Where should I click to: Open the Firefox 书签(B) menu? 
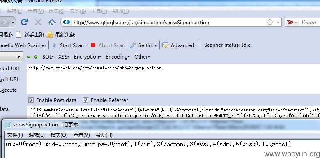pyautogui.click(x=78, y=11)
